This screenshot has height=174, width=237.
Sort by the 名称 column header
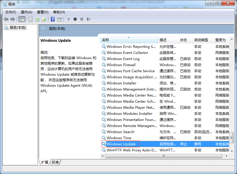(129, 40)
